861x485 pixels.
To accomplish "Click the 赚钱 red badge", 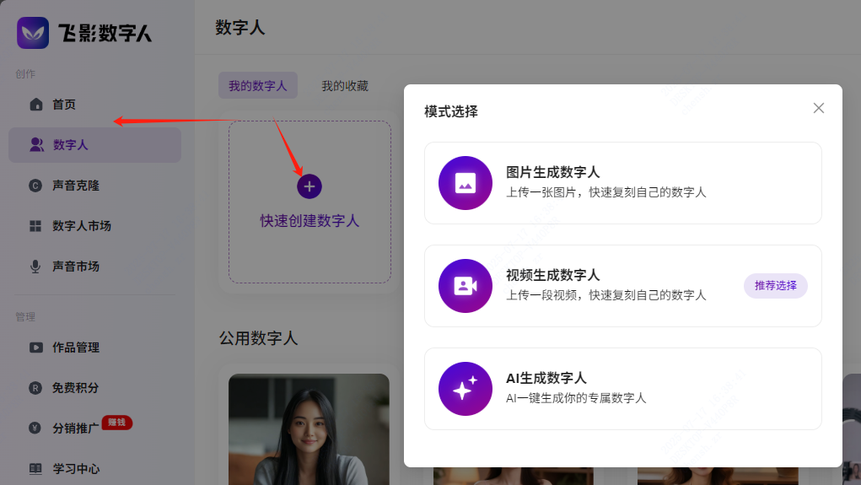I will pyautogui.click(x=116, y=423).
